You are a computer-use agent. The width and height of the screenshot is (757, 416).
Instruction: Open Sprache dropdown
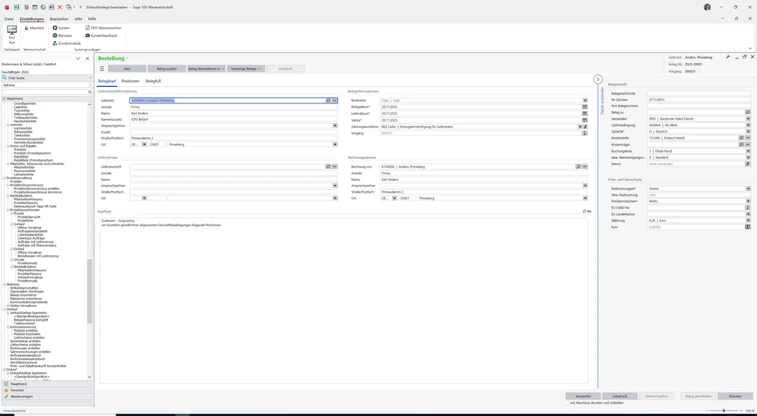[x=748, y=132]
